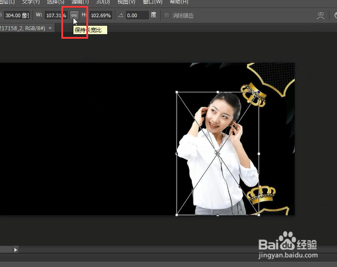The height and width of the screenshot is (267, 337).
Task: Click the H: height label
Action: 85,15
